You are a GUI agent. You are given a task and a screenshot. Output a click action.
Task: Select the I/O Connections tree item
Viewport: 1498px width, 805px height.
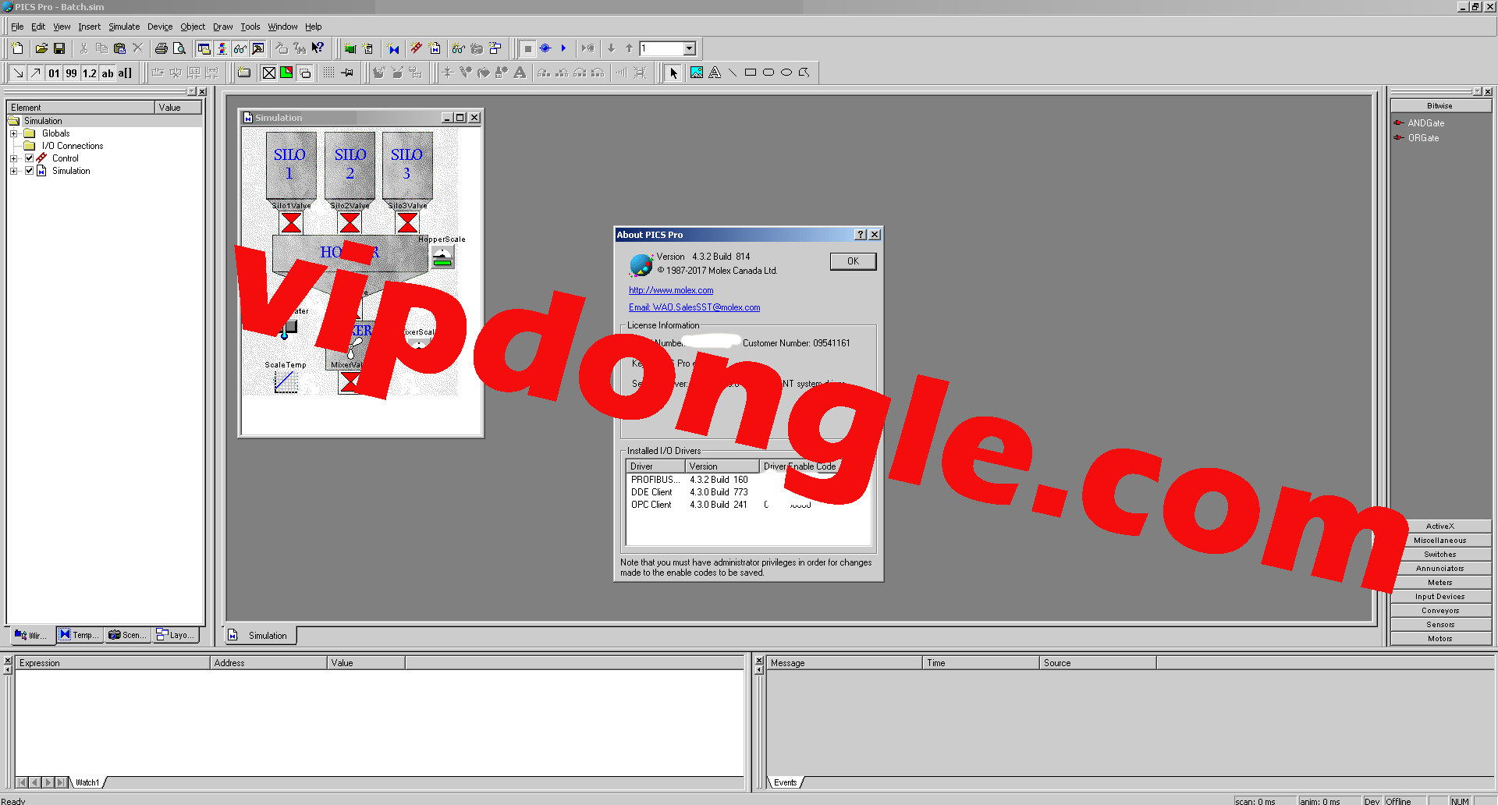(72, 146)
